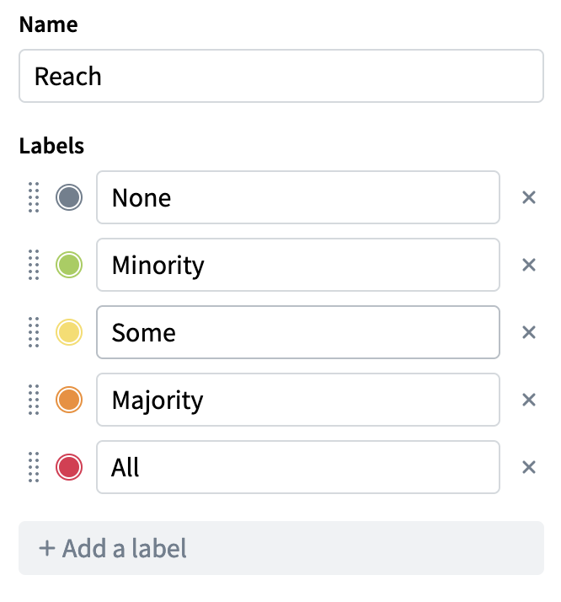
Task: Delete the Minority label using its X
Action: click(x=529, y=266)
